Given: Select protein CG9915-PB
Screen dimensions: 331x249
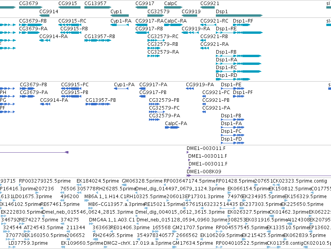Looking at the screenshot, I should pyautogui.click(x=75, y=92).
